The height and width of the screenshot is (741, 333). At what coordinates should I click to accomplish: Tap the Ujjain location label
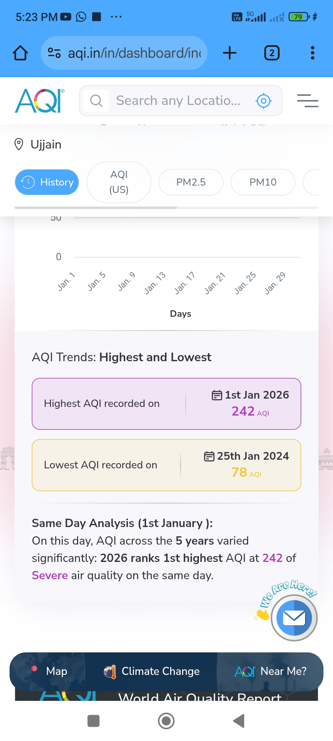pyautogui.click(x=46, y=144)
